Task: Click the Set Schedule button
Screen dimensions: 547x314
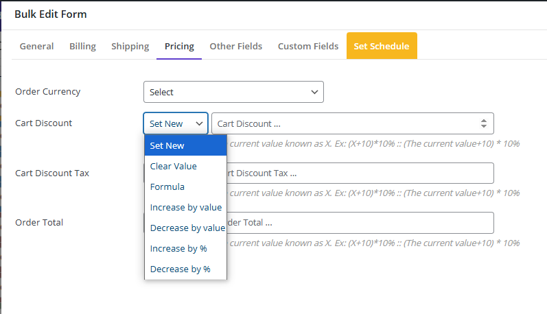Action: click(x=381, y=47)
